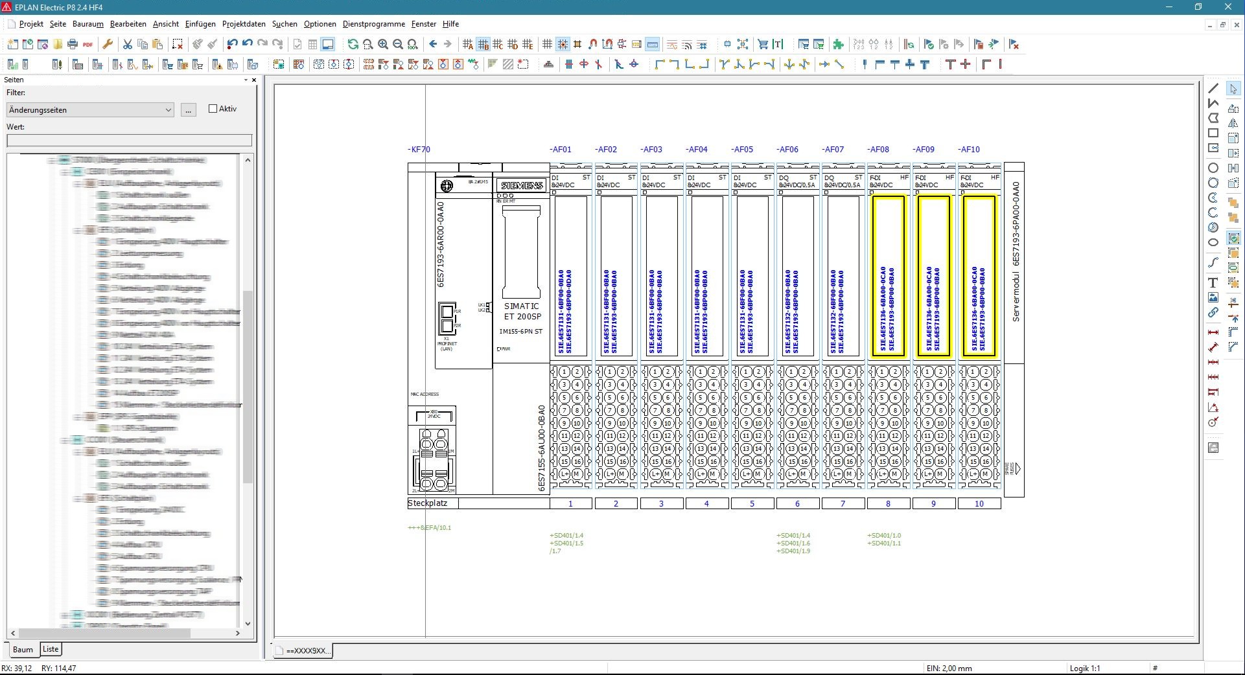Click slot number 10 in Steckplatz row
The width and height of the screenshot is (1245, 675).
tap(979, 503)
